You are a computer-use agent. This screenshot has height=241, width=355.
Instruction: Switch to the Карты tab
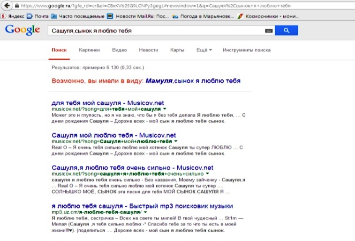click(177, 50)
